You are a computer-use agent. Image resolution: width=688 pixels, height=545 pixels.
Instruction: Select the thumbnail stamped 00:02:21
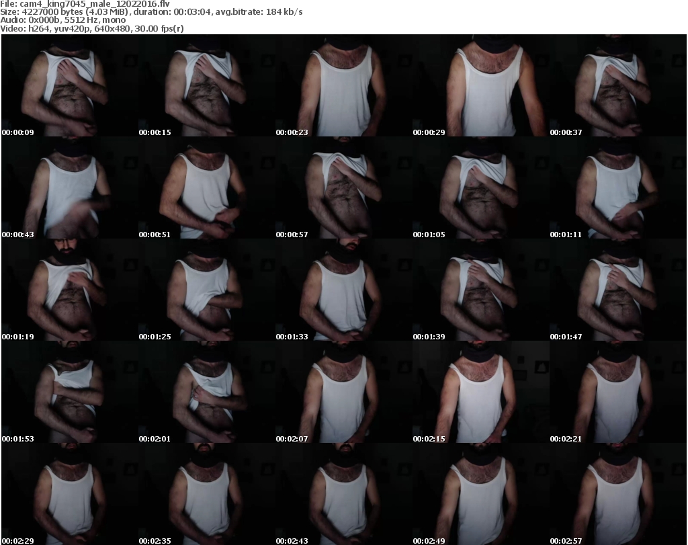pos(618,392)
